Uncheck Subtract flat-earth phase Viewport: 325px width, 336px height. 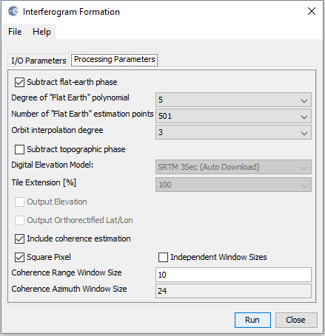(x=19, y=82)
